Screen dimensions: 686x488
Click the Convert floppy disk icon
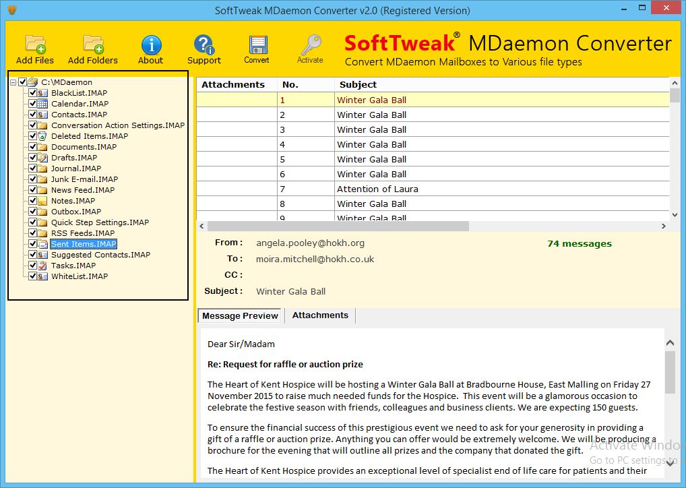pyautogui.click(x=257, y=44)
